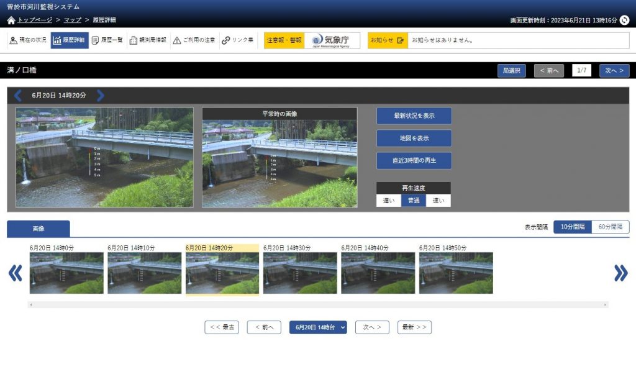Open ご利用の注意 usage notes
The height and width of the screenshot is (369, 636).
point(194,40)
